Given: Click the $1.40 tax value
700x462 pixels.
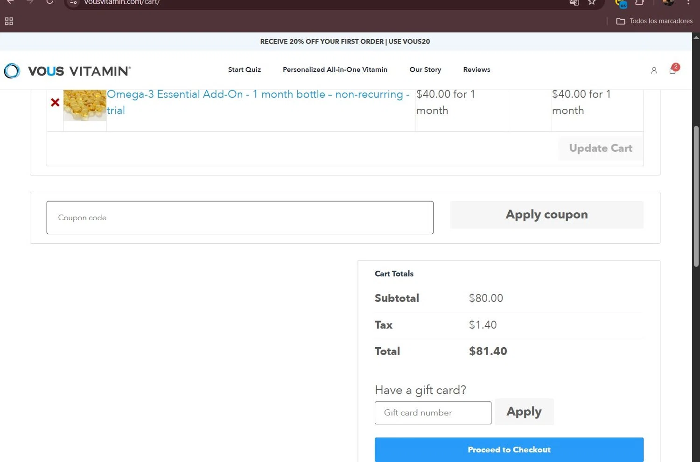Looking at the screenshot, I should pyautogui.click(x=483, y=325).
